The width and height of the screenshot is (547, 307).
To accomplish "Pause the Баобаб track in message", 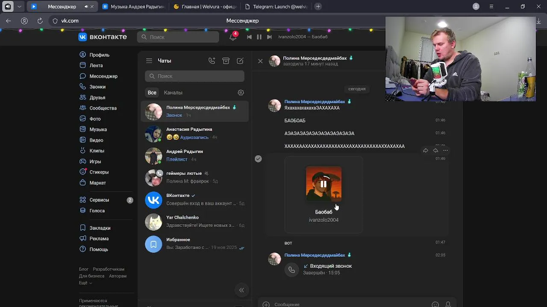I will point(323,184).
